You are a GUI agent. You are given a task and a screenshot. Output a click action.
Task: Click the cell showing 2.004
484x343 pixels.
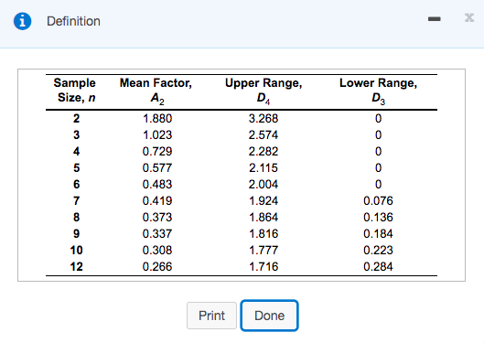coord(264,184)
